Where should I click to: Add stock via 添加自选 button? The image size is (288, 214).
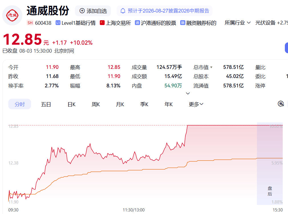93,11
